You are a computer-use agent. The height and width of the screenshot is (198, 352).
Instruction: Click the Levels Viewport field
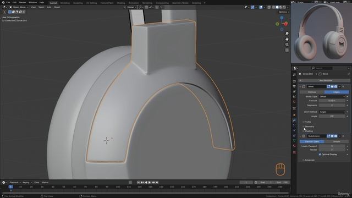332,146
